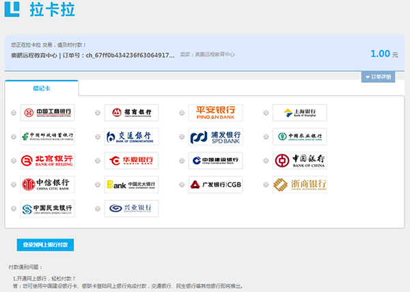Click the 交通银行 Bank of Communications logo
Screen dimensions: 410x292
pos(131,137)
